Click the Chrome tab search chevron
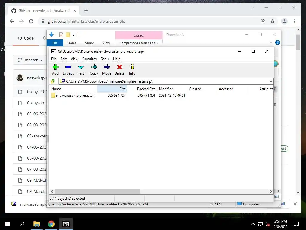The width and height of the screenshot is (306, 230). click(x=252, y=7)
